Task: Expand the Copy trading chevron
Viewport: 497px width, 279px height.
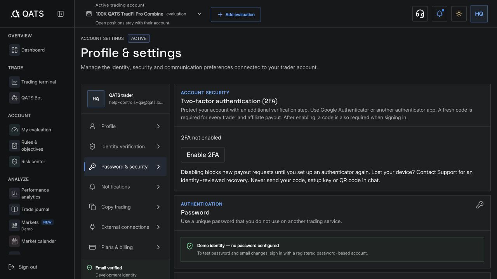Action: [x=158, y=207]
